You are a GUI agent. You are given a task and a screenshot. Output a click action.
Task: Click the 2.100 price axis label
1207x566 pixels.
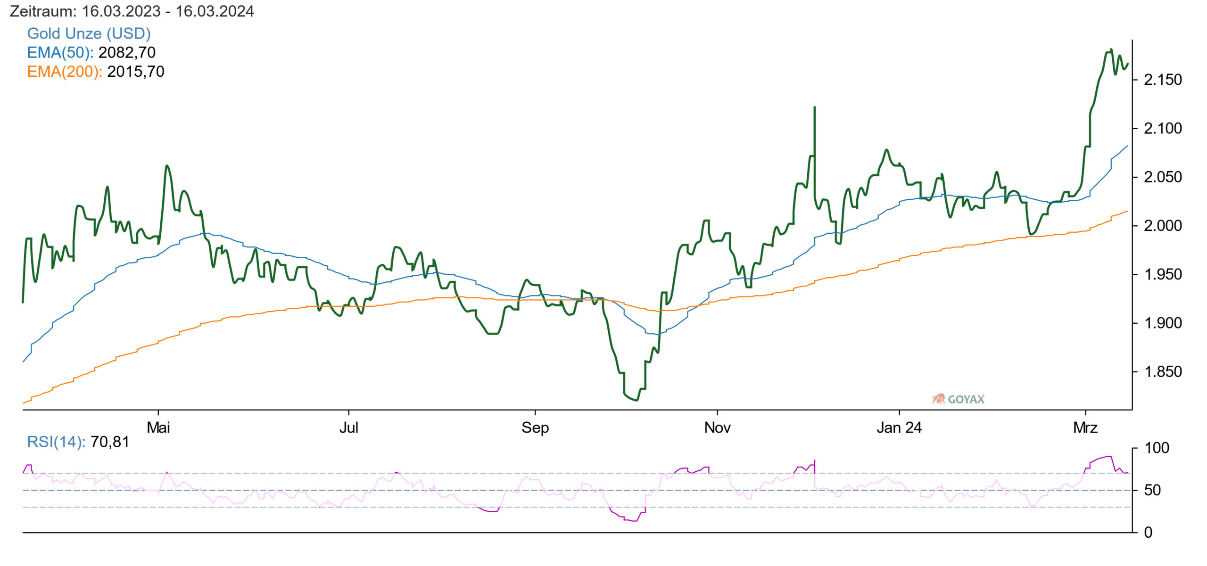(1163, 128)
